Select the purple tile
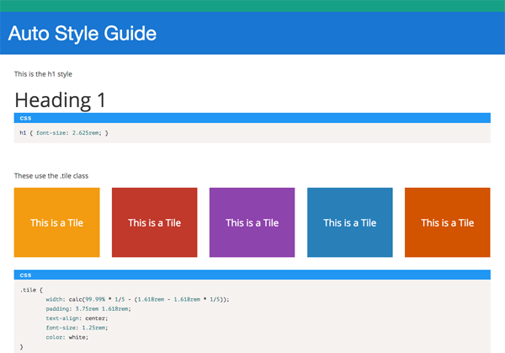 [252, 222]
